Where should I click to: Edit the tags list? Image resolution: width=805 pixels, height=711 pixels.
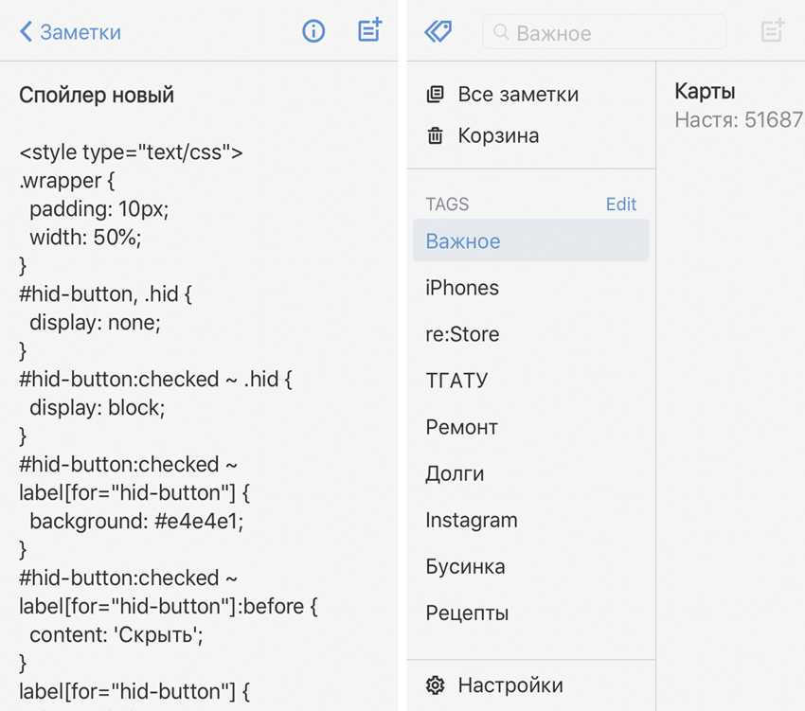click(620, 204)
